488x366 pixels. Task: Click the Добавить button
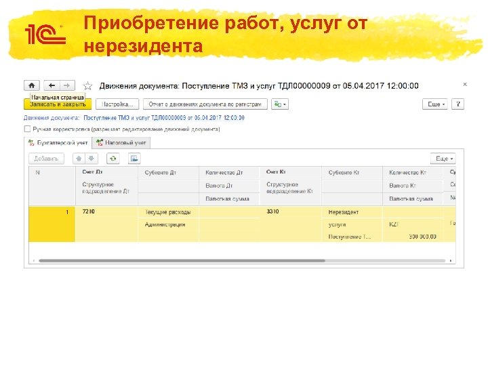click(x=46, y=159)
